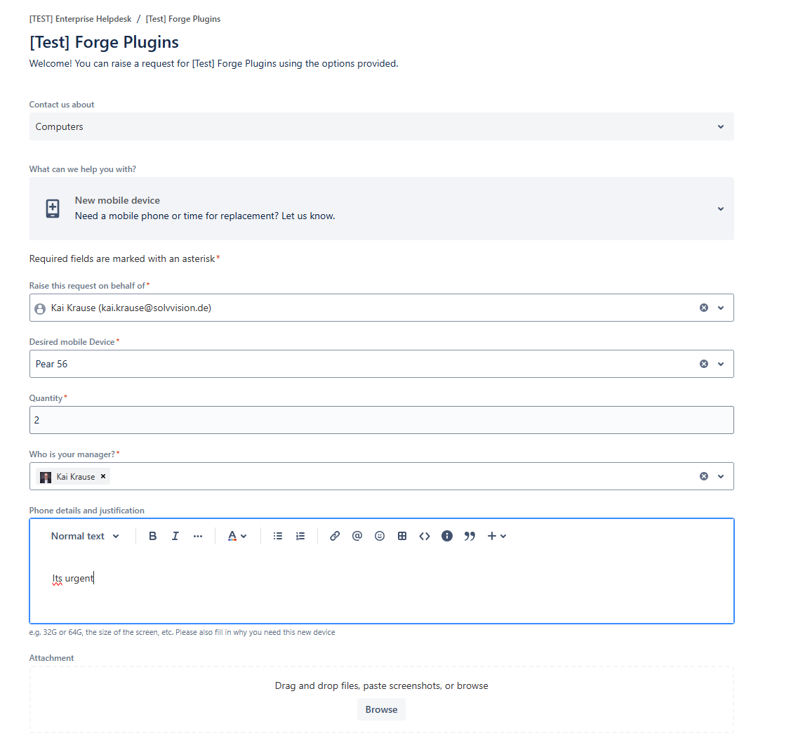Toggle bold formatting in the editor
Viewport: 798px width, 755px height.
point(152,536)
